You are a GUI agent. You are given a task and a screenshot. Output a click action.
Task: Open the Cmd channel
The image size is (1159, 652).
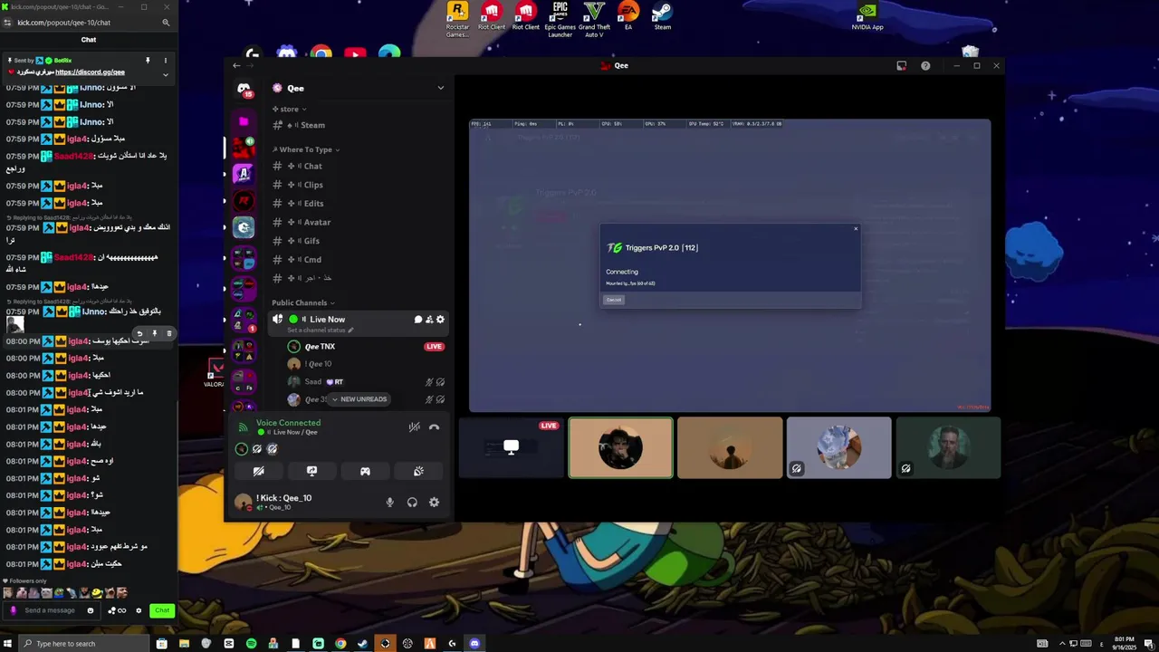coord(359,260)
